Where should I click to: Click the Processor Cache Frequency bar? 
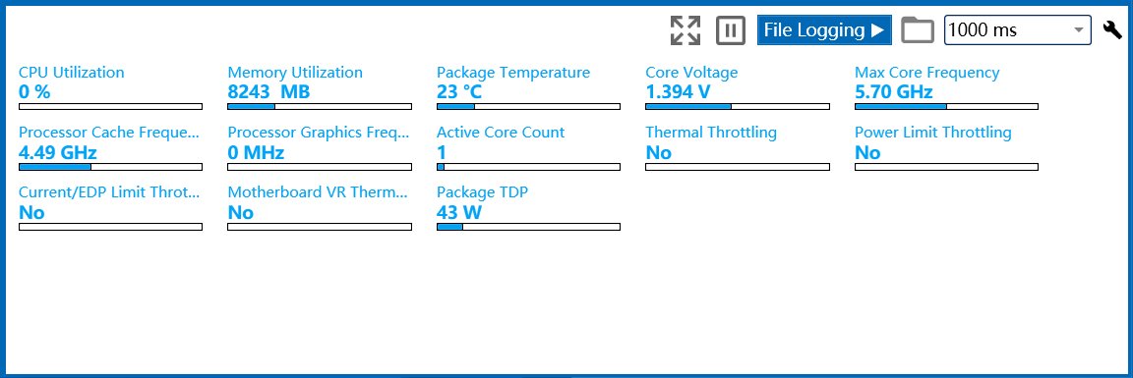110,167
